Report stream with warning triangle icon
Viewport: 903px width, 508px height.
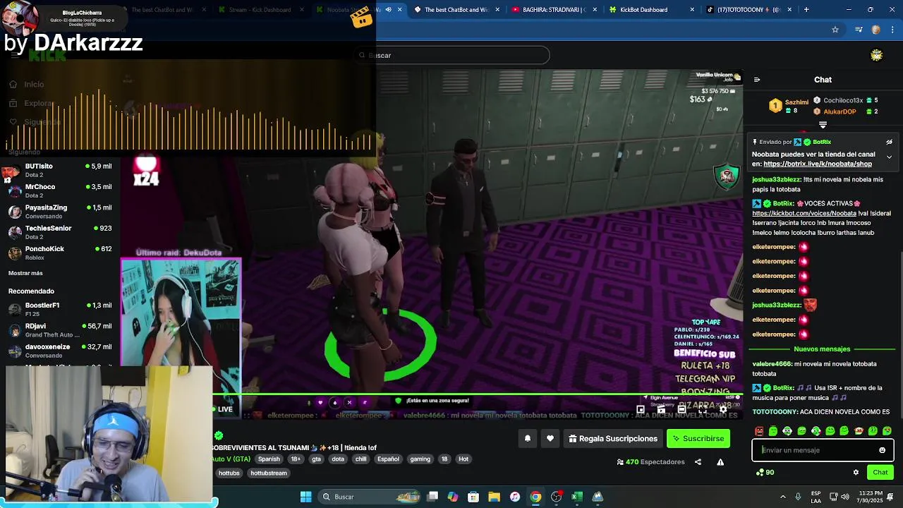[x=720, y=462]
